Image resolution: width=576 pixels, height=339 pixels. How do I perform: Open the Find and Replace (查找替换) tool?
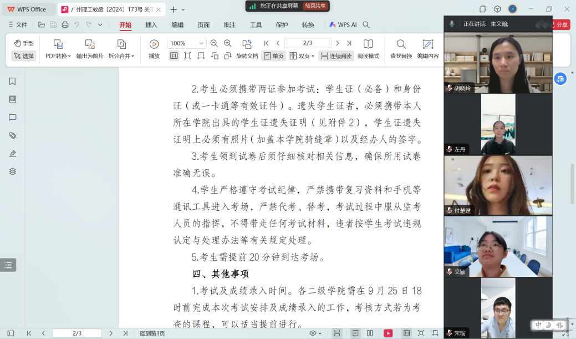401,49
